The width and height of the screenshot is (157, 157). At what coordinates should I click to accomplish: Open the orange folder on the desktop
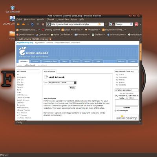tap(12, 33)
